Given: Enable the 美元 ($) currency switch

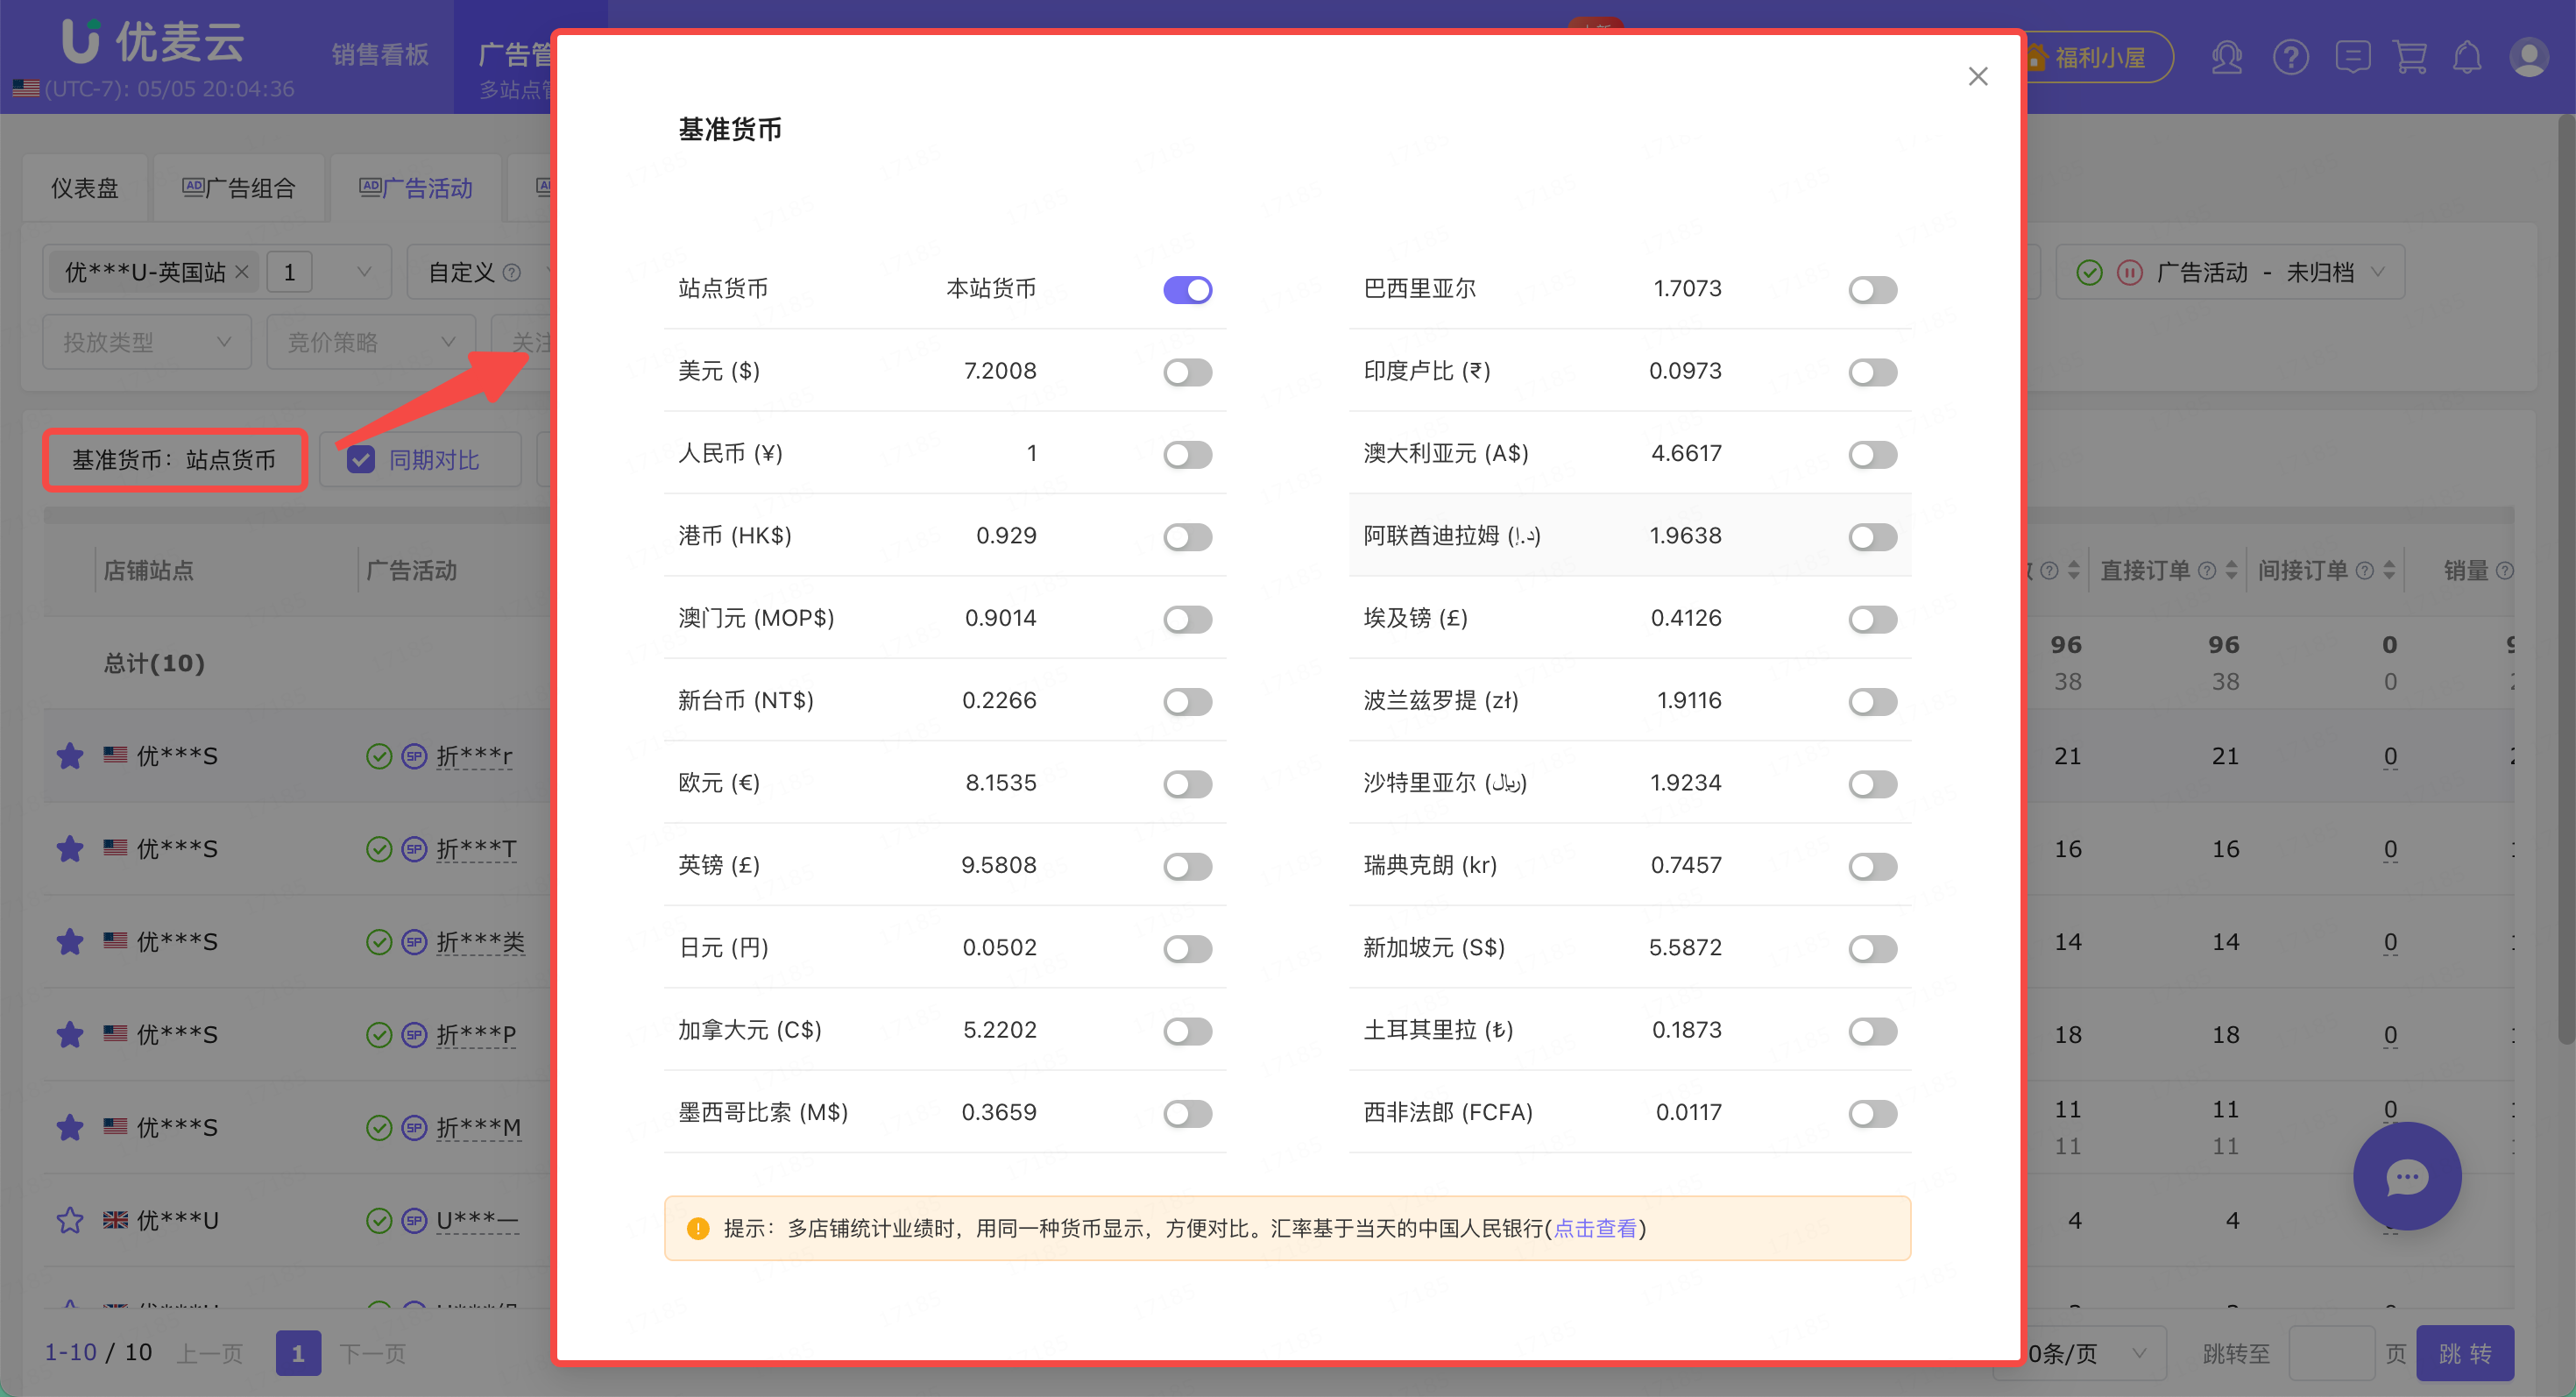Looking at the screenshot, I should pos(1187,372).
